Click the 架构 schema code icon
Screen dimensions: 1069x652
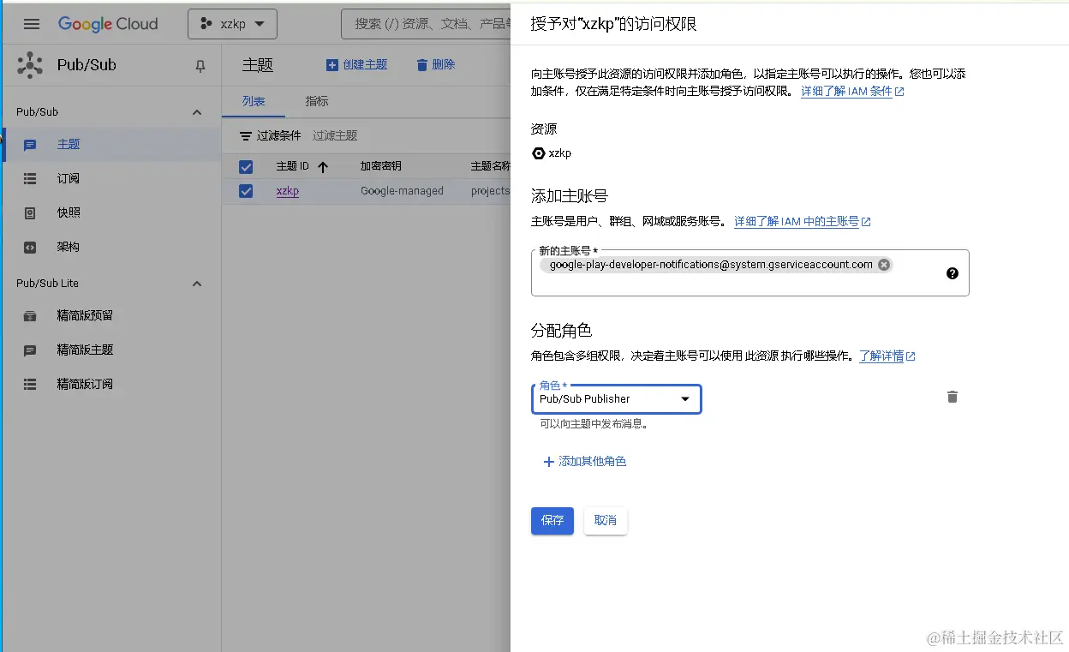(x=30, y=248)
